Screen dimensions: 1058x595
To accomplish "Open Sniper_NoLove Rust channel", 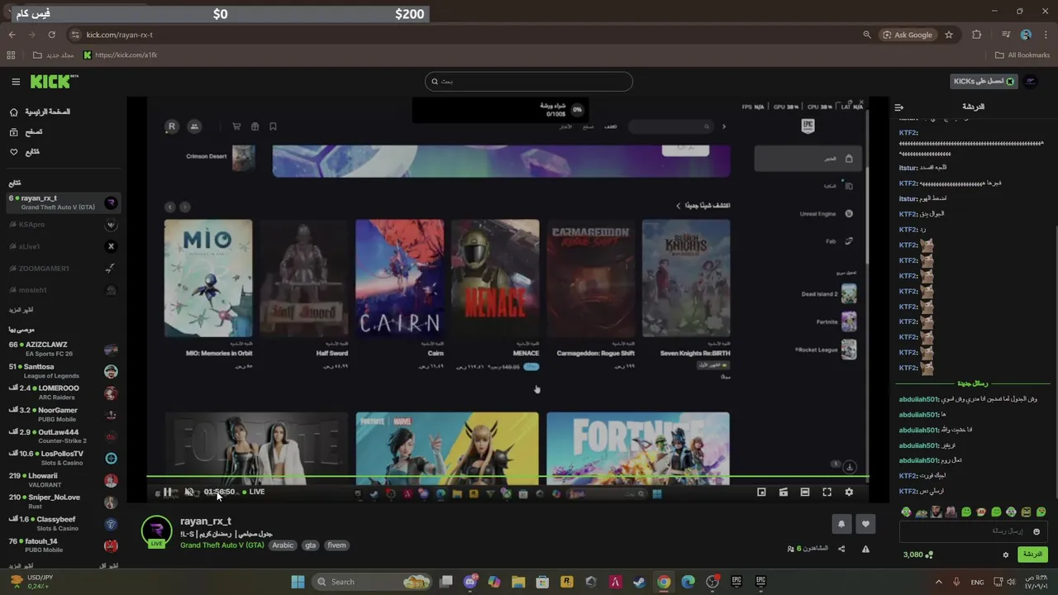I will [x=63, y=502].
